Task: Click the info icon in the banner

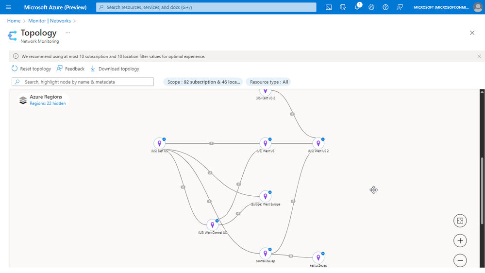Action: 16,56
